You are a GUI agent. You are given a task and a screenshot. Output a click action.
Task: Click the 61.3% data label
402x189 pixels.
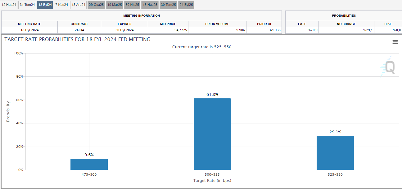click(212, 95)
